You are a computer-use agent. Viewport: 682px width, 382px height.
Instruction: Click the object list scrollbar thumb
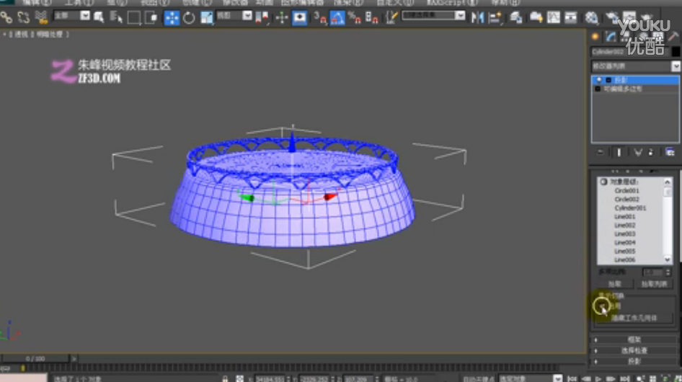pyautogui.click(x=667, y=191)
